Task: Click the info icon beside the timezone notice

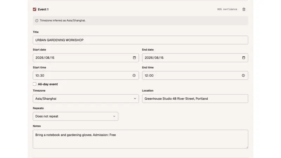Action: coord(37,21)
